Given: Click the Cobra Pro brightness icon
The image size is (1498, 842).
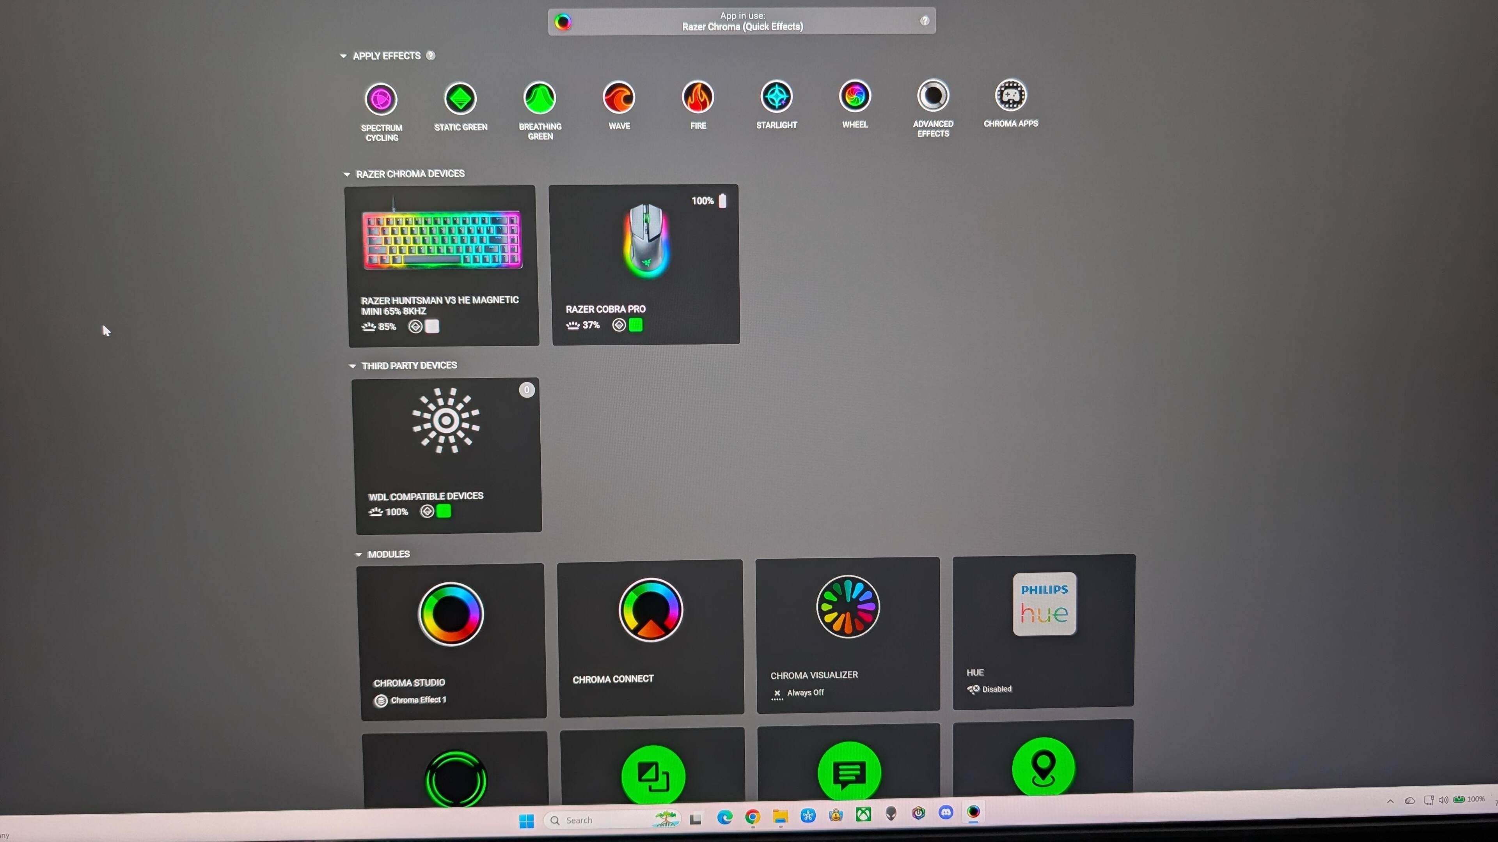Looking at the screenshot, I should pos(573,325).
